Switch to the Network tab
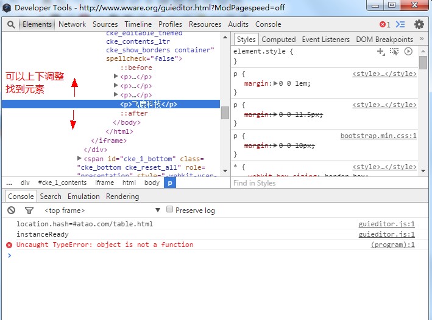The image size is (432, 320). (72, 24)
